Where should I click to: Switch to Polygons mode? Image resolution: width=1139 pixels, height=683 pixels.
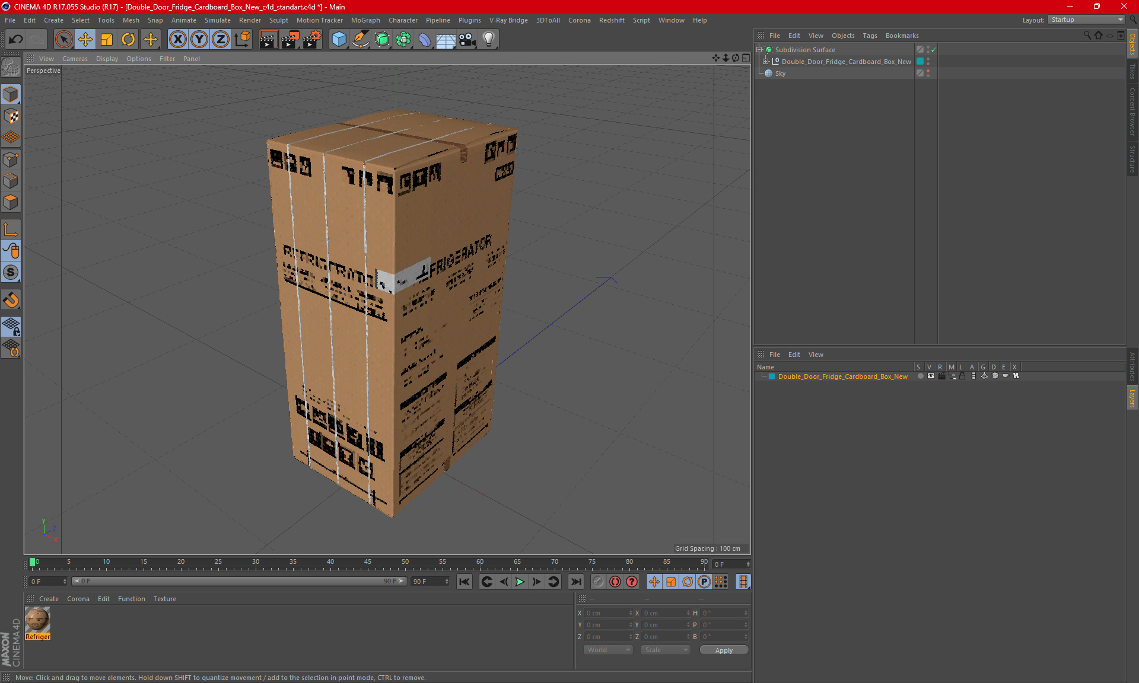click(11, 202)
